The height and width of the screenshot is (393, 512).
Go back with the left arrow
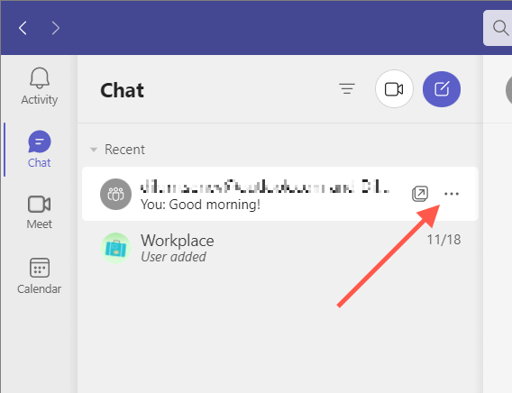pyautogui.click(x=23, y=28)
